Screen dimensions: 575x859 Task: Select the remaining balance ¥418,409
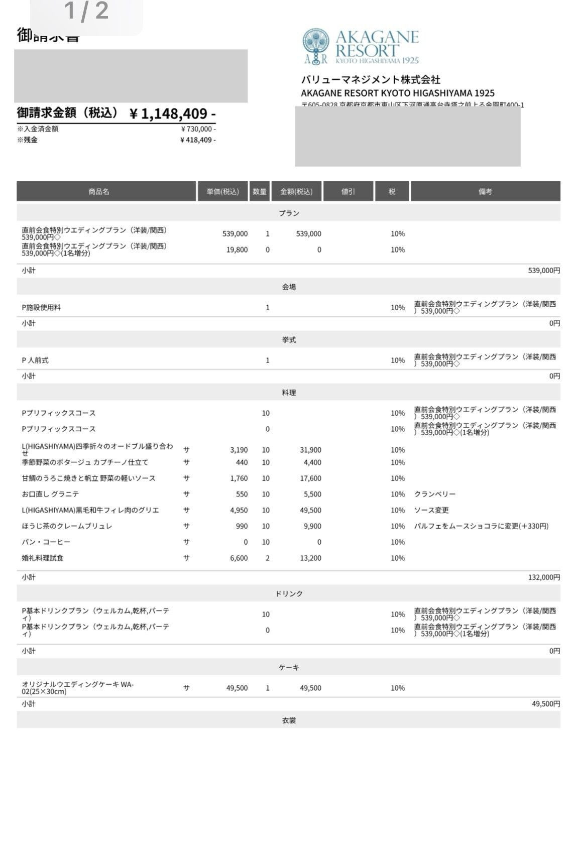click(198, 140)
